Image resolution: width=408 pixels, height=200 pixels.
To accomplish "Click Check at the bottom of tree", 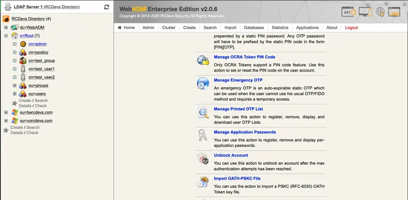I will pyautogui.click(x=33, y=133).
